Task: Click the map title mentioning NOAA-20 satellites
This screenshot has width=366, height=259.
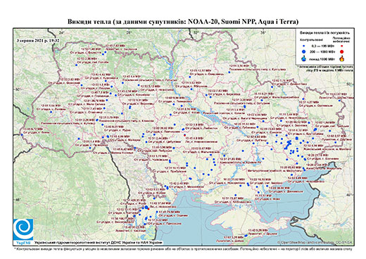Action: (x=183, y=22)
